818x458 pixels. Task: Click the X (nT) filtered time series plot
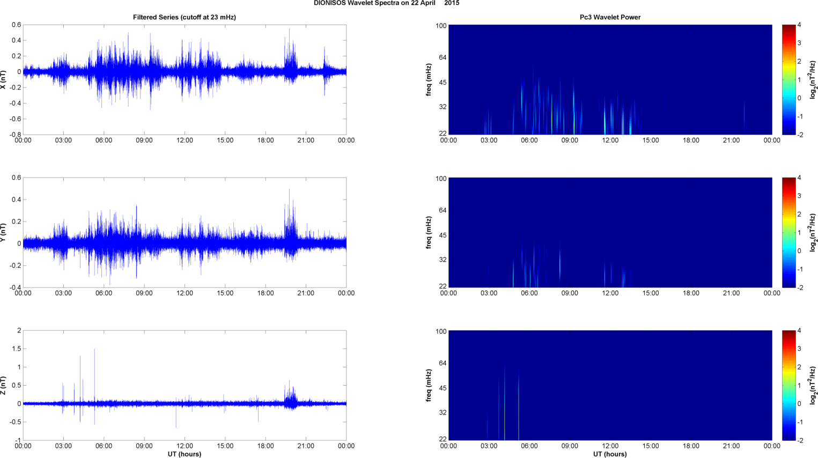click(185, 79)
